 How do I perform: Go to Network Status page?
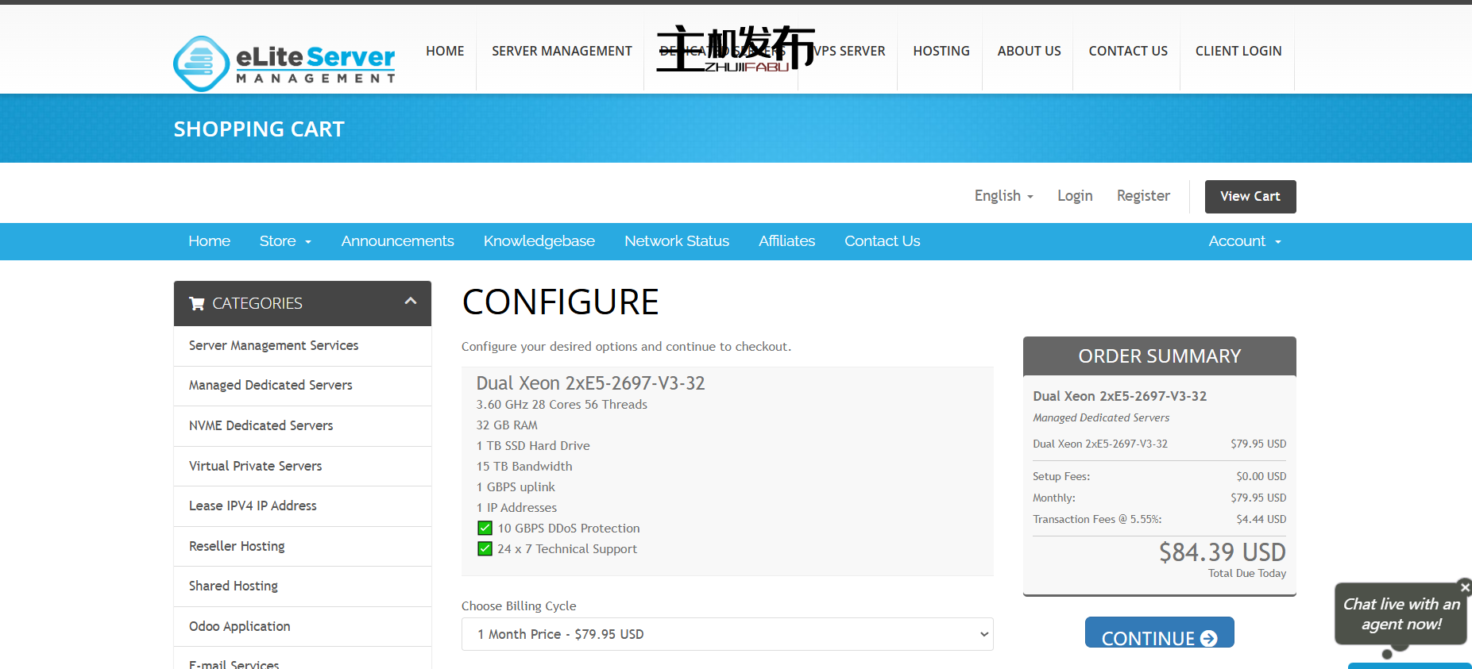(x=676, y=241)
